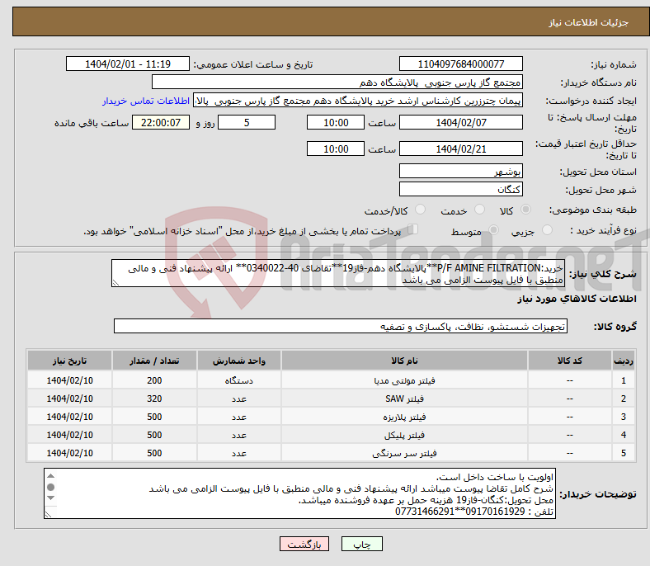This screenshot has width=650, height=566.
Task: Click the استان محل تحویل field بوشهر
Action: [460, 171]
